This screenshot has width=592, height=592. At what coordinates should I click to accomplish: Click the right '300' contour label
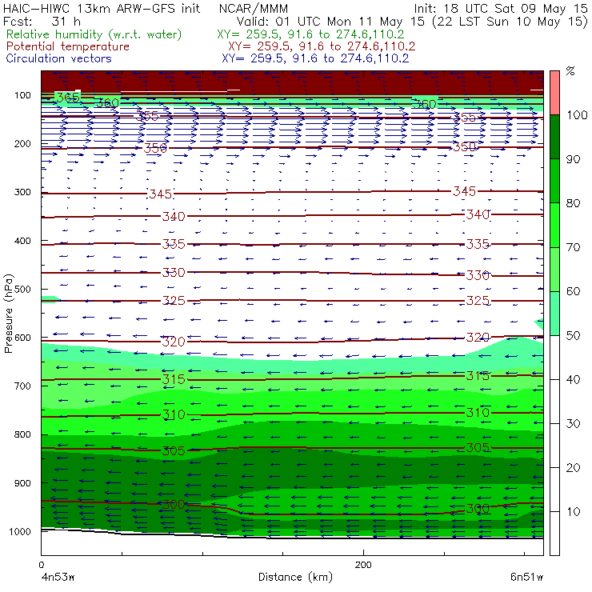pyautogui.click(x=478, y=508)
